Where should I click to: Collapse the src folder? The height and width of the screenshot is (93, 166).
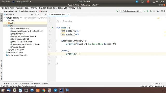click(x=6, y=26)
